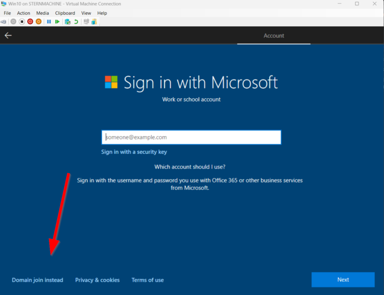
Task: Click Sign in with a security key
Action: click(x=134, y=152)
